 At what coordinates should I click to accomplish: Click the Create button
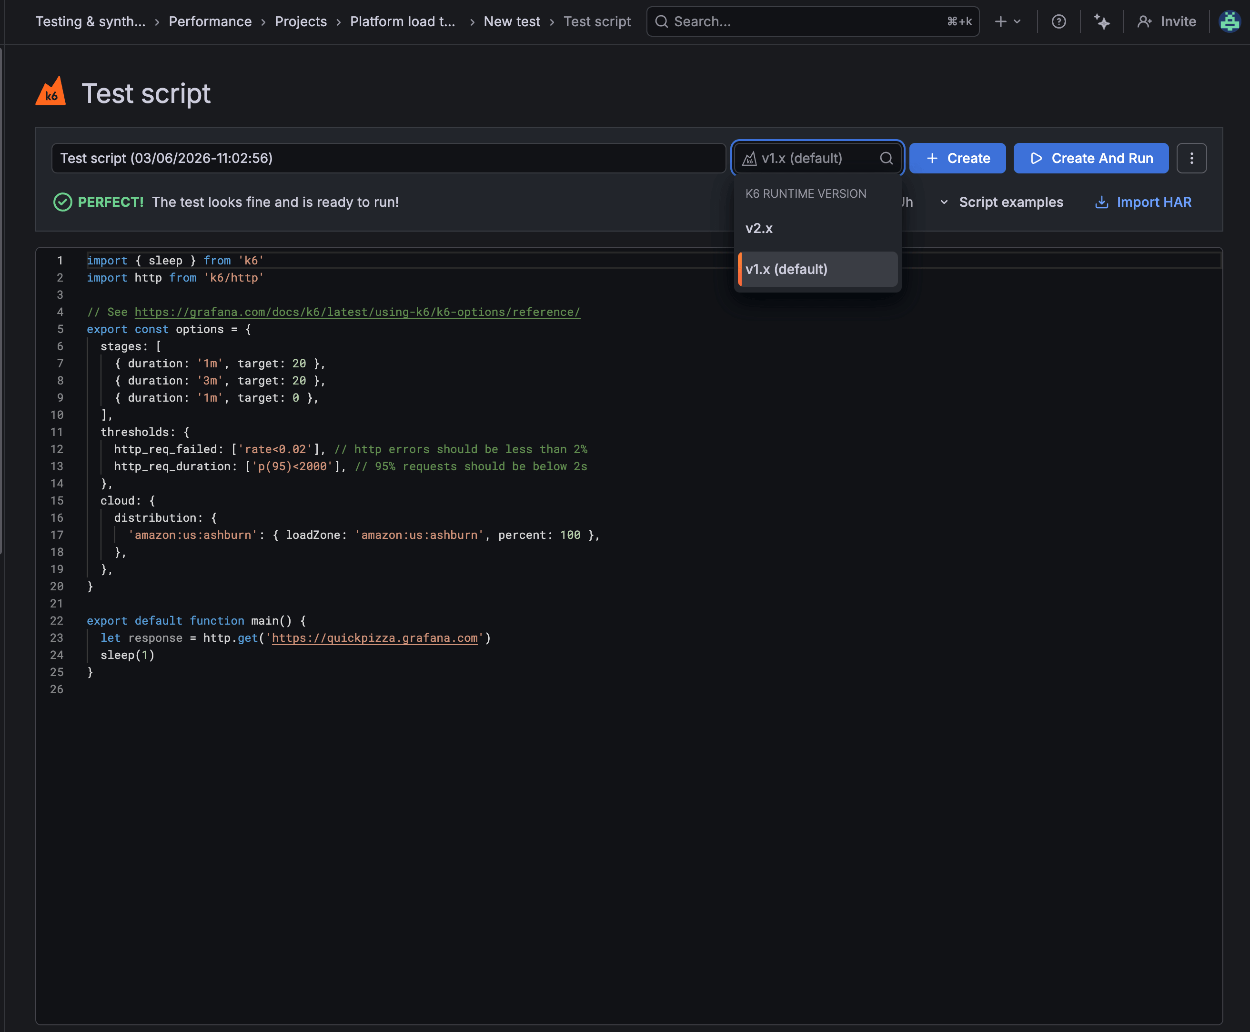(958, 158)
